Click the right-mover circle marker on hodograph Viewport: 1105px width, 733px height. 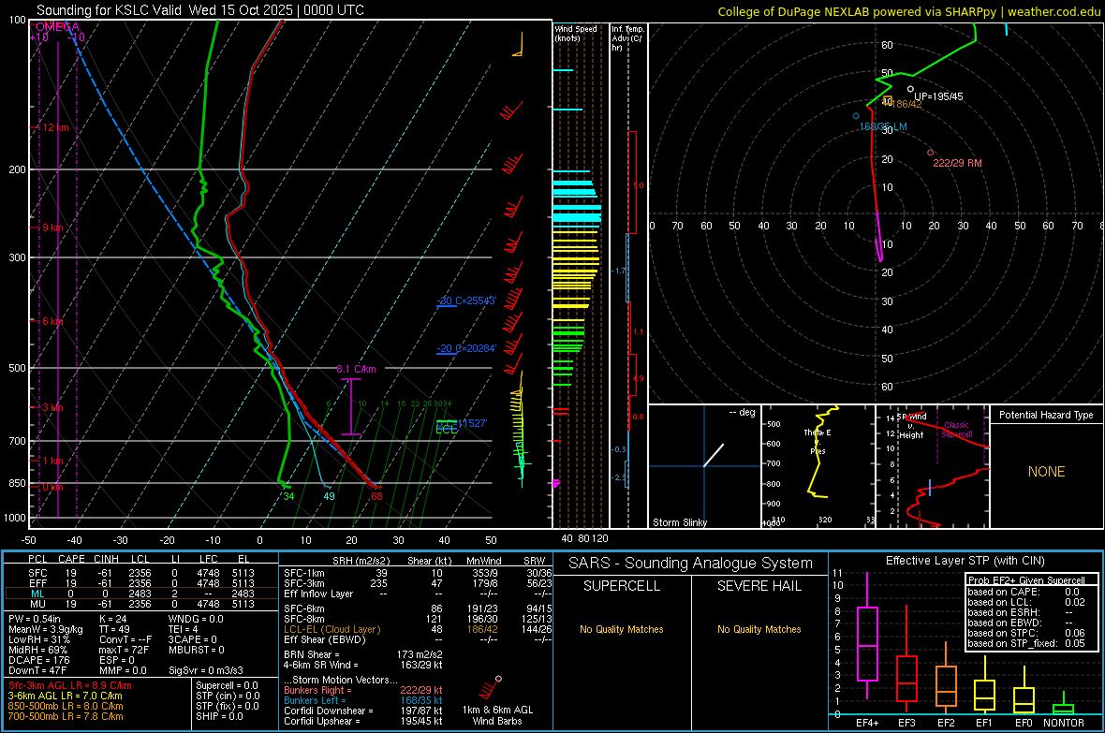click(930, 153)
